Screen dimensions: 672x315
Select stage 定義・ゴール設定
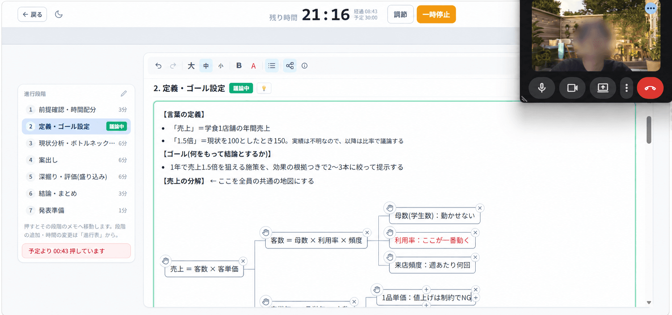point(76,127)
